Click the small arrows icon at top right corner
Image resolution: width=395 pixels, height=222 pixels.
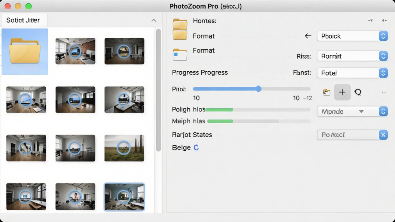(384, 20)
